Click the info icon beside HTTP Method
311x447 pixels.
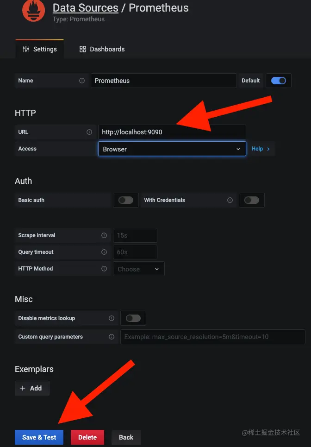pyautogui.click(x=104, y=269)
